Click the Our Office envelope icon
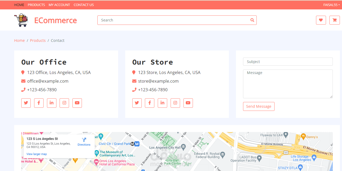The width and height of the screenshot is (342, 171). click(x=23, y=81)
